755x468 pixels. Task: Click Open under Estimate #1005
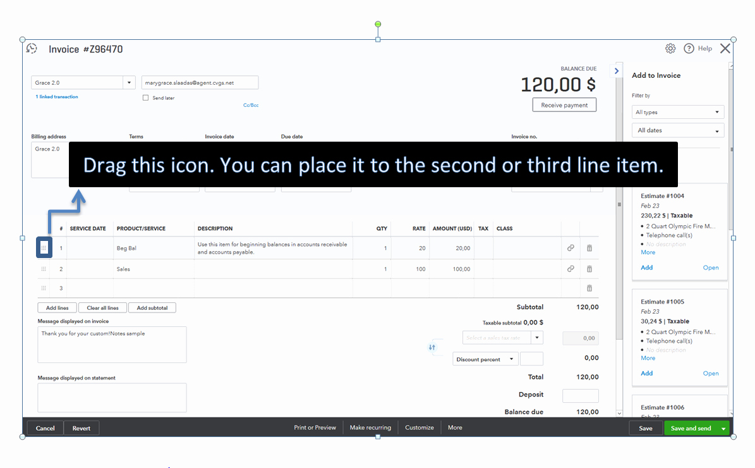(x=711, y=373)
